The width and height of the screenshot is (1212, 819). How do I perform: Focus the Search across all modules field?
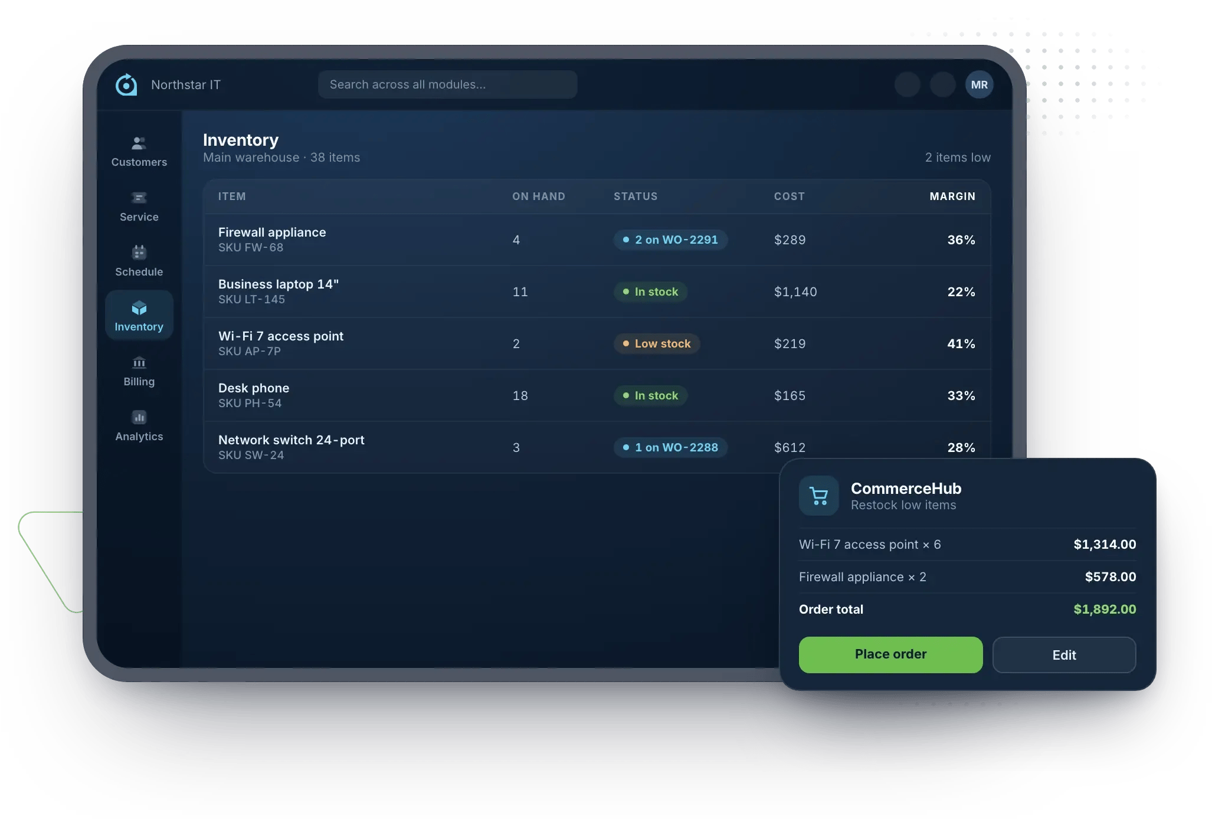(x=447, y=84)
